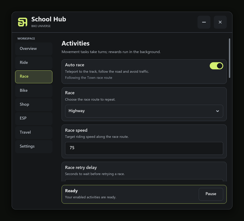The width and height of the screenshot is (244, 221).
Task: Open the Travel section
Action: 34,132
